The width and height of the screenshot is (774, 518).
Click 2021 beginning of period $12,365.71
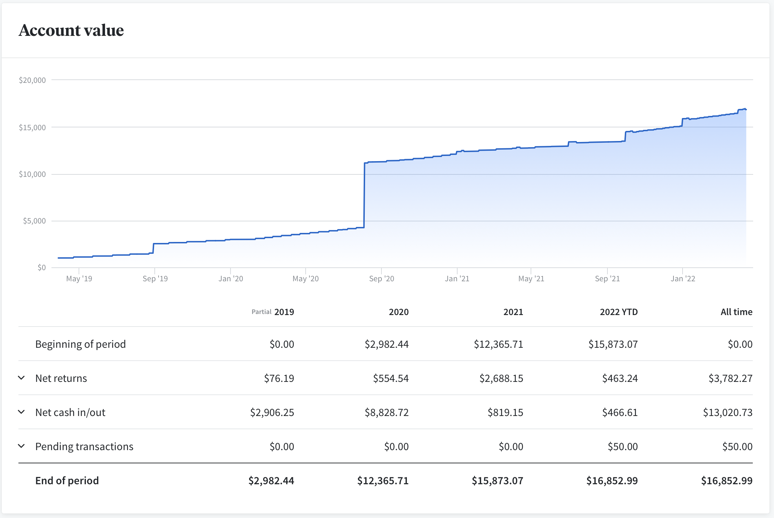pos(499,344)
